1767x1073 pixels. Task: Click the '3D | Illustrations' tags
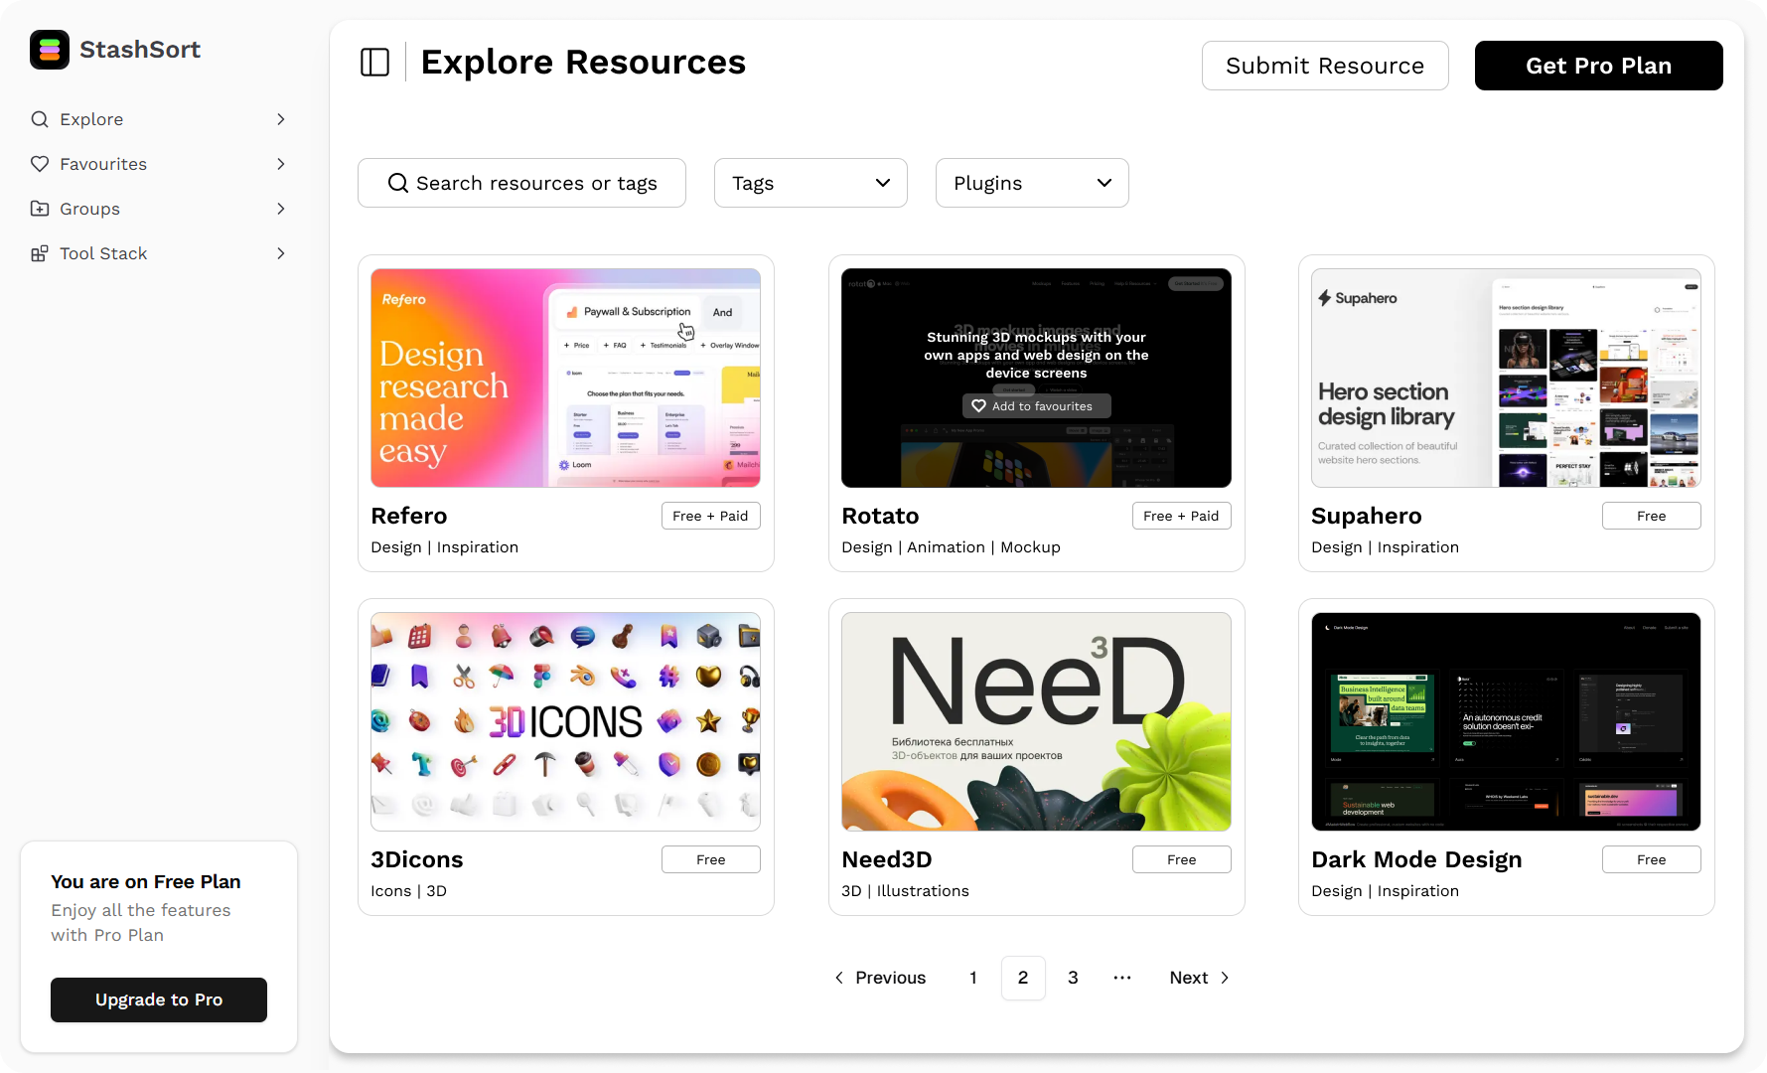click(x=905, y=891)
